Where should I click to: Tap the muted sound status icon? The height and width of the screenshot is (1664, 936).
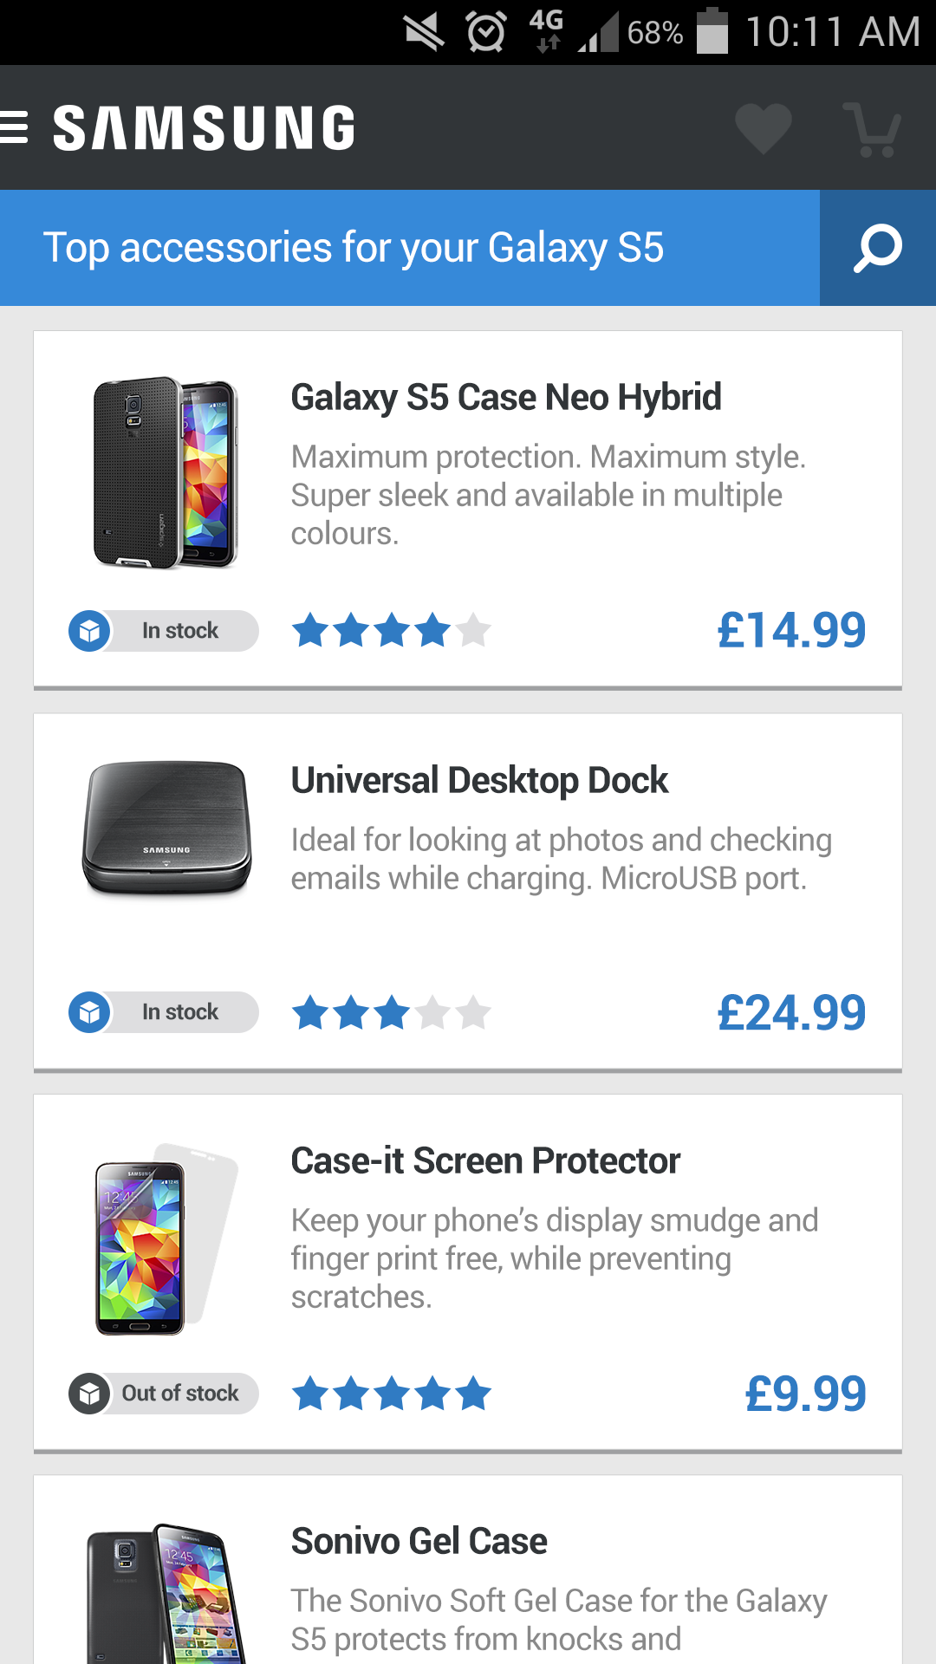pos(424,33)
